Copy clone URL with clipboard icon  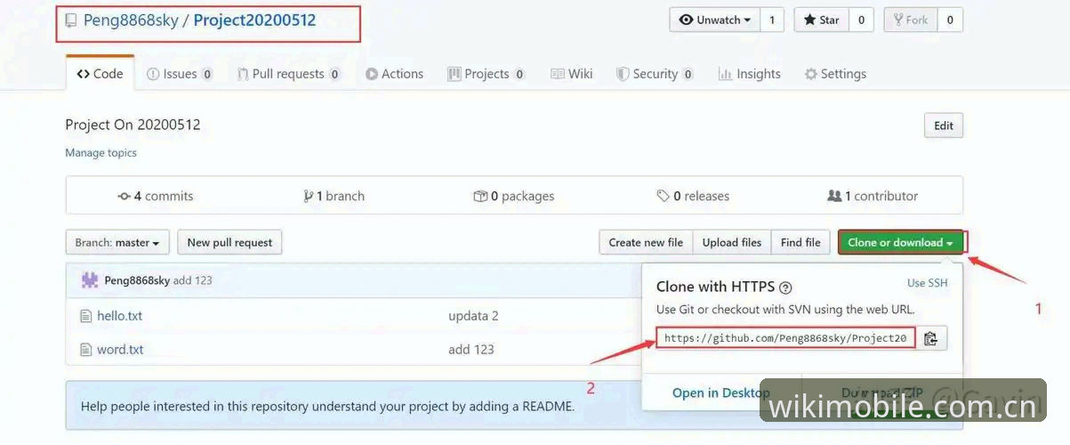click(931, 338)
